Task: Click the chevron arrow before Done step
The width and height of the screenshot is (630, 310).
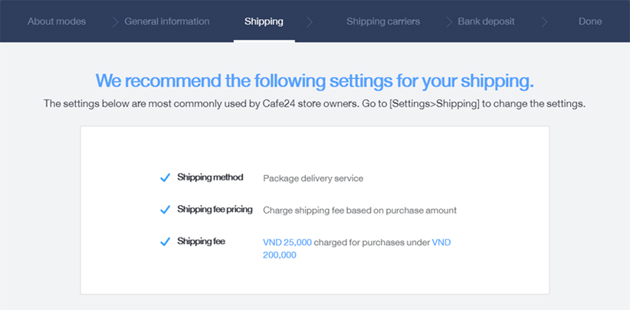Action: pyautogui.click(x=544, y=21)
